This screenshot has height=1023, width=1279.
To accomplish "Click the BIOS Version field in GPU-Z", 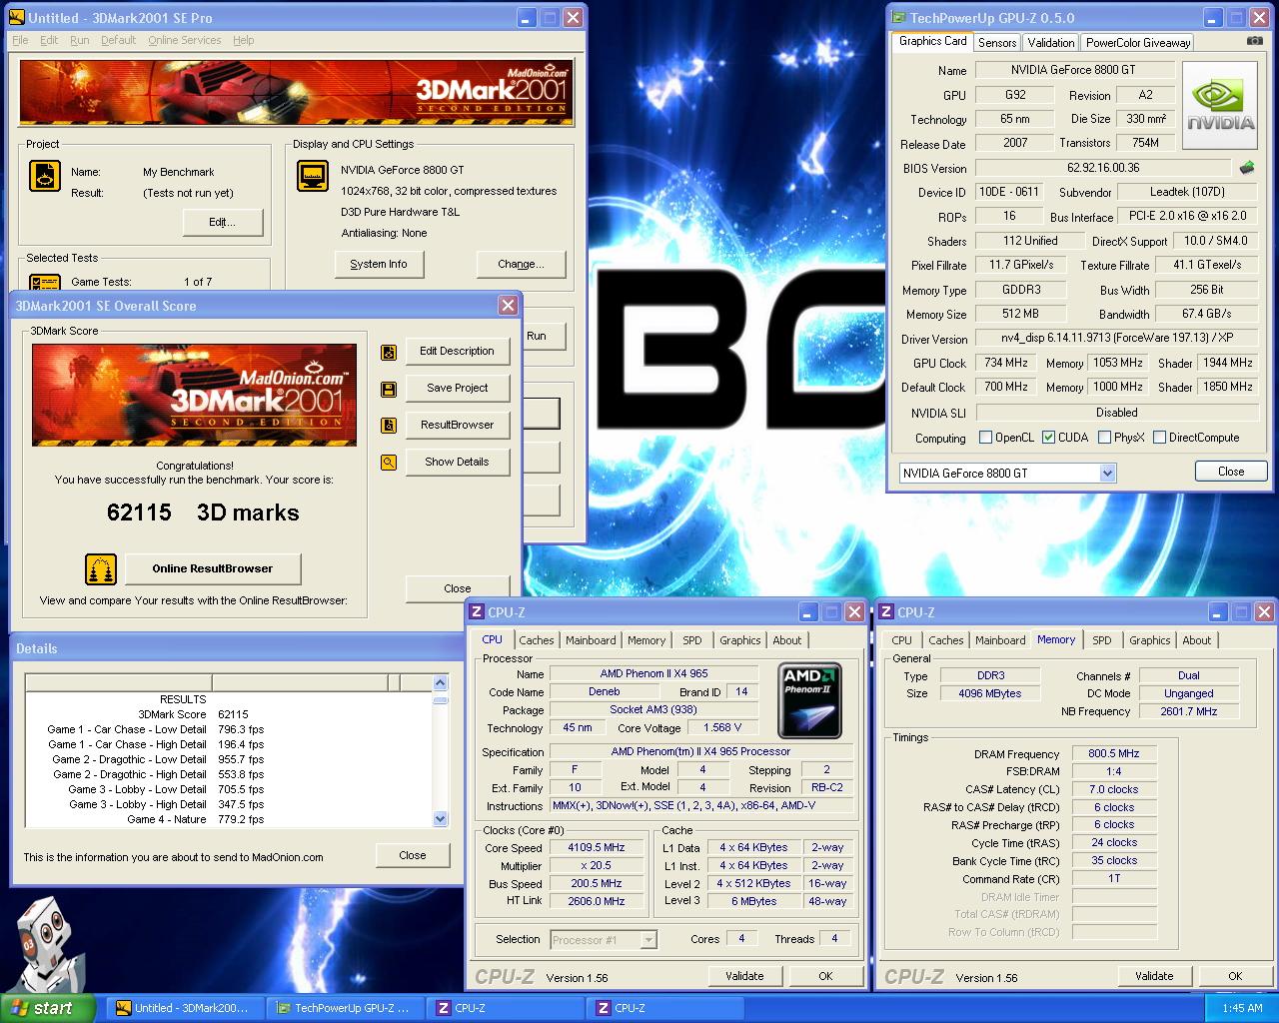I will coord(1103,168).
